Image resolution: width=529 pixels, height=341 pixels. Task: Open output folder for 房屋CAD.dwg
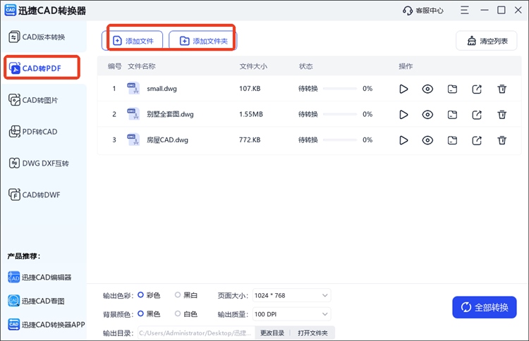pos(452,140)
